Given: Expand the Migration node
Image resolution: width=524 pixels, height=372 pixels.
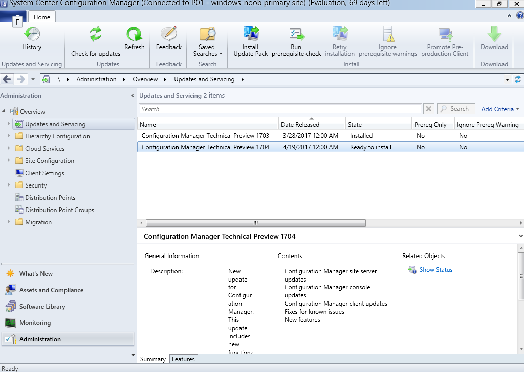Looking at the screenshot, I should click(8, 222).
